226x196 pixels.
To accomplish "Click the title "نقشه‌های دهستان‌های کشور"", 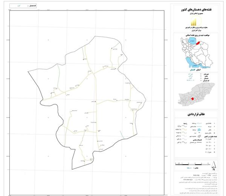I will click(196, 10).
